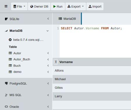
Task: Collapse the MariaDB sidebar section
Action: point(47,31)
